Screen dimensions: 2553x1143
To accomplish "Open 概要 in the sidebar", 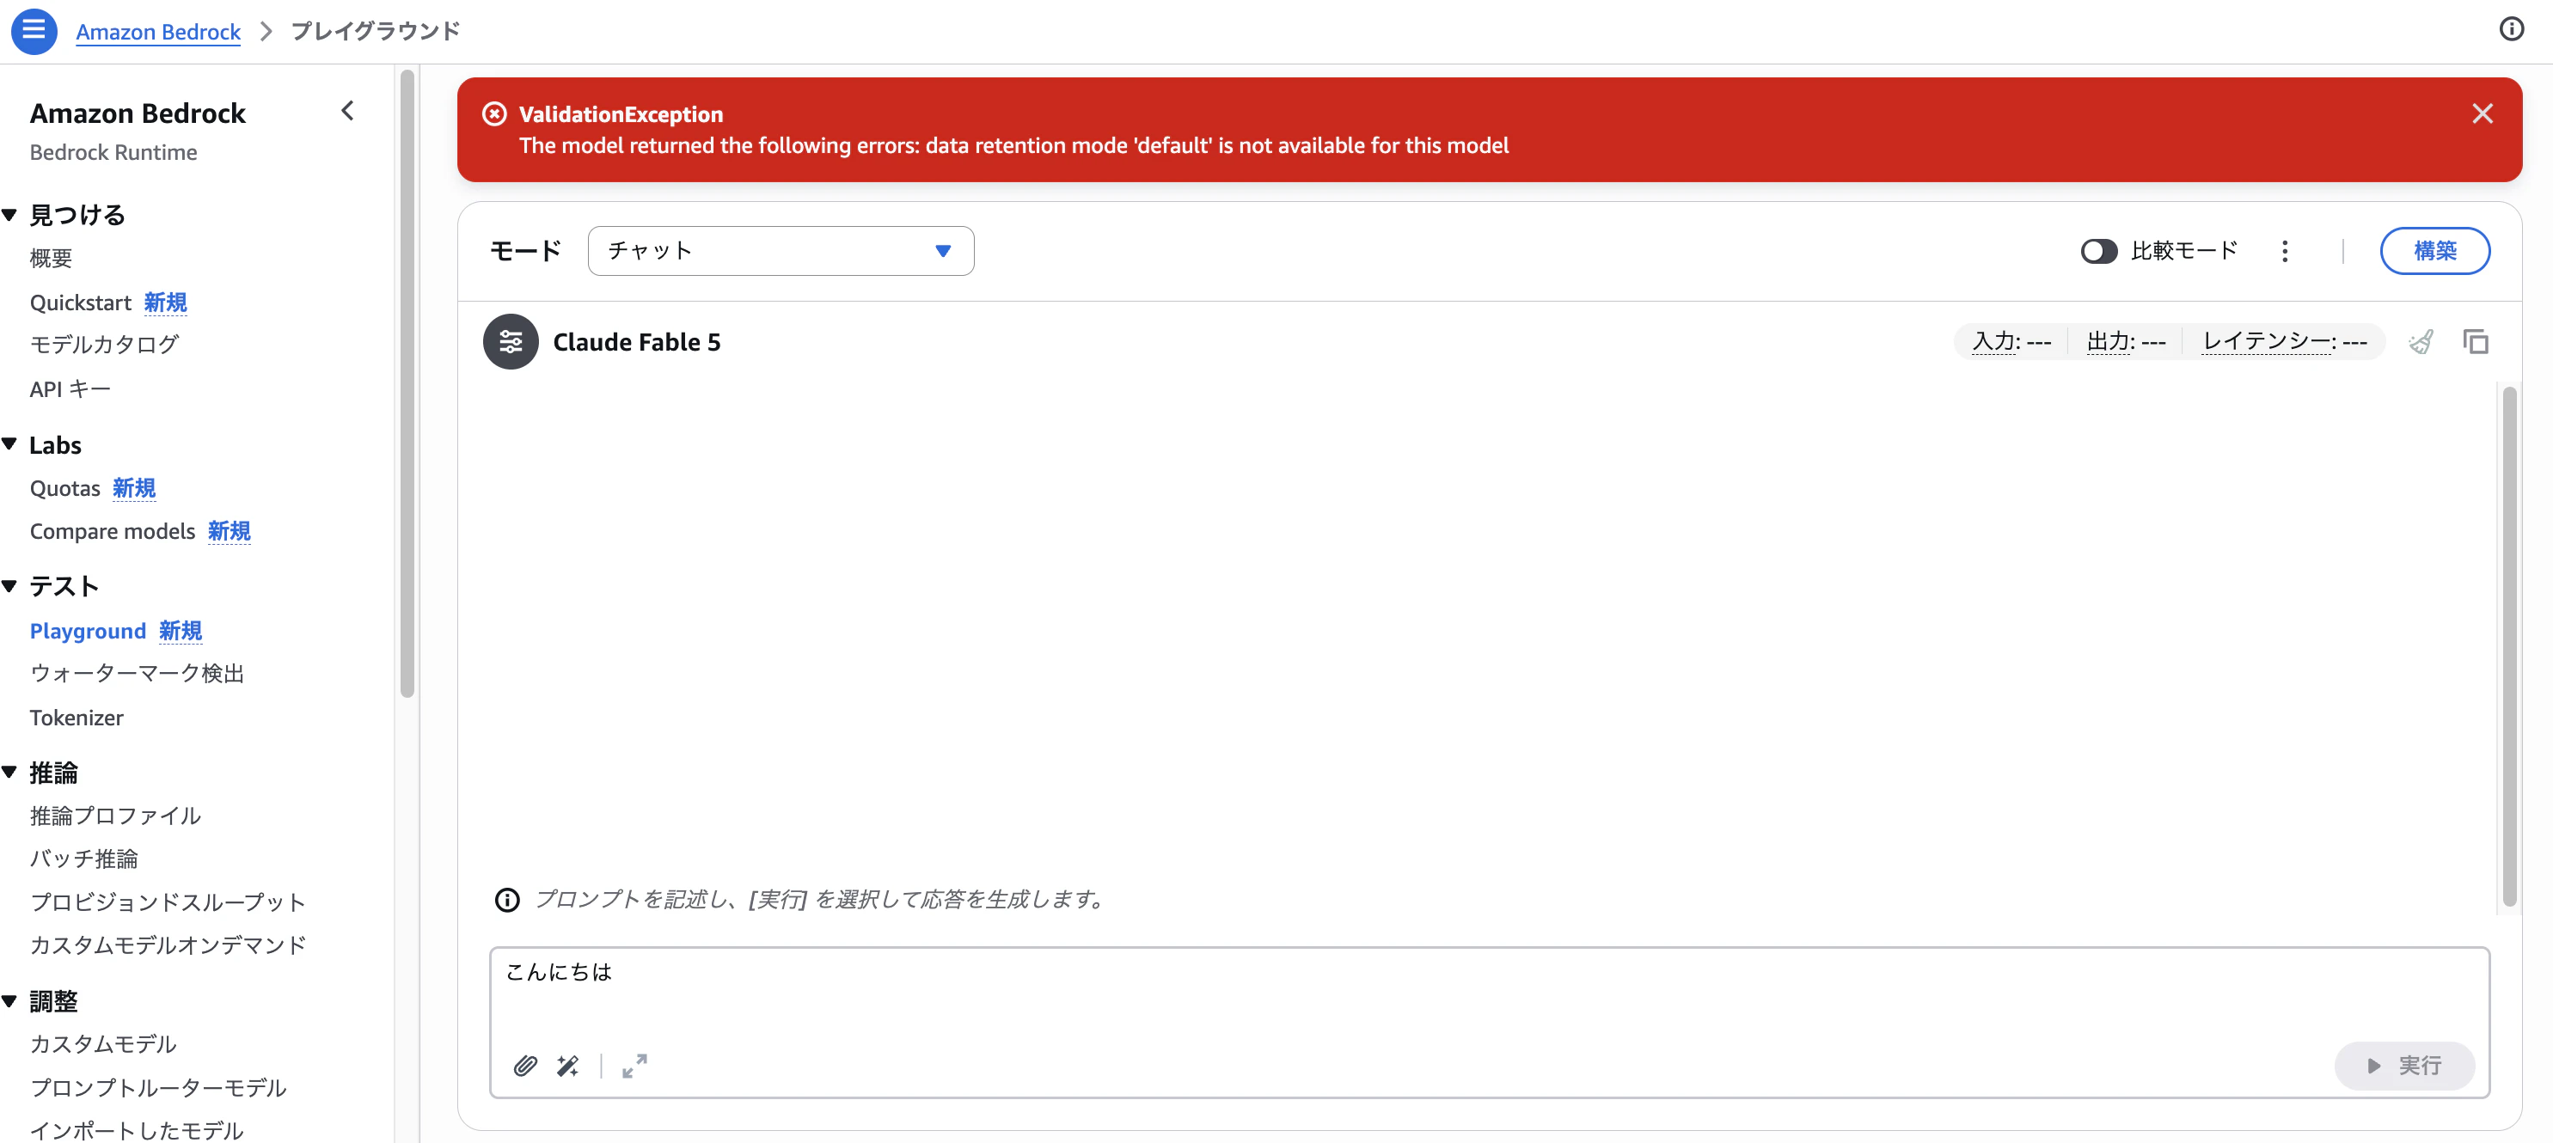I will (x=51, y=259).
